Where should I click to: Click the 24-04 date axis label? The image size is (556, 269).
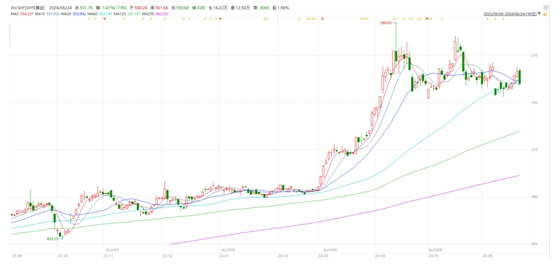click(x=380, y=255)
